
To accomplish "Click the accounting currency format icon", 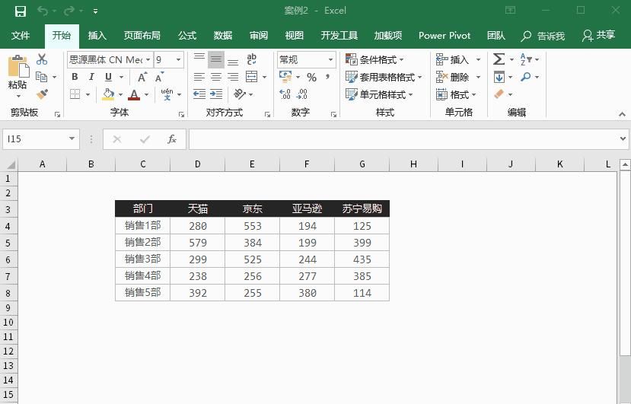I will tap(285, 76).
